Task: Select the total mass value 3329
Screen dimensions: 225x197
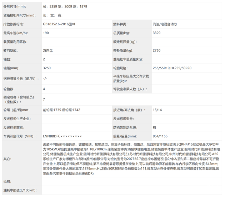Action: [x=156, y=33]
